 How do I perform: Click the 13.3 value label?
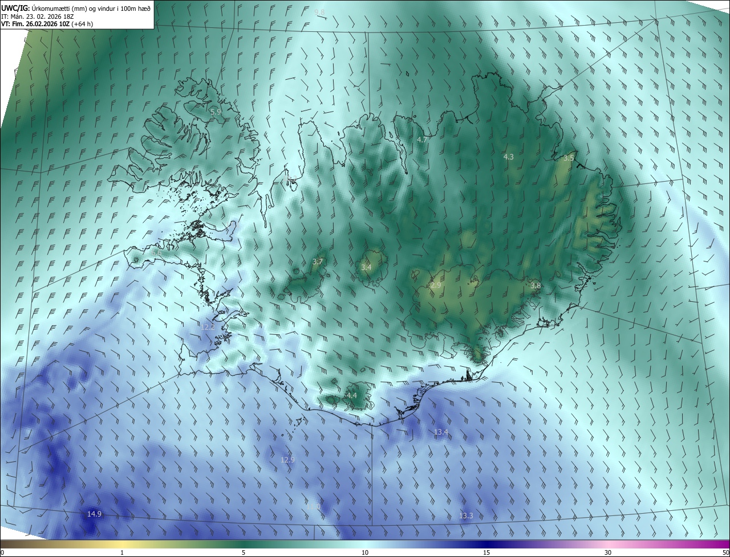pos(466,515)
